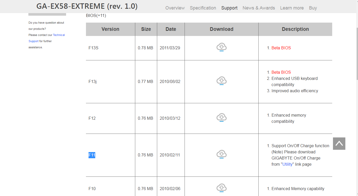Open the Specification tab
The height and width of the screenshot is (196, 358).
coord(203,8)
